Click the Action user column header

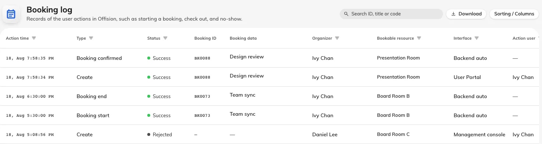tap(524, 38)
